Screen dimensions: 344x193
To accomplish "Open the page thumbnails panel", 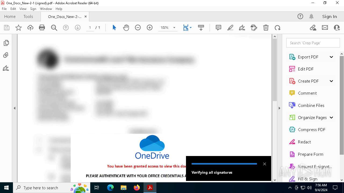I will [6, 43].
